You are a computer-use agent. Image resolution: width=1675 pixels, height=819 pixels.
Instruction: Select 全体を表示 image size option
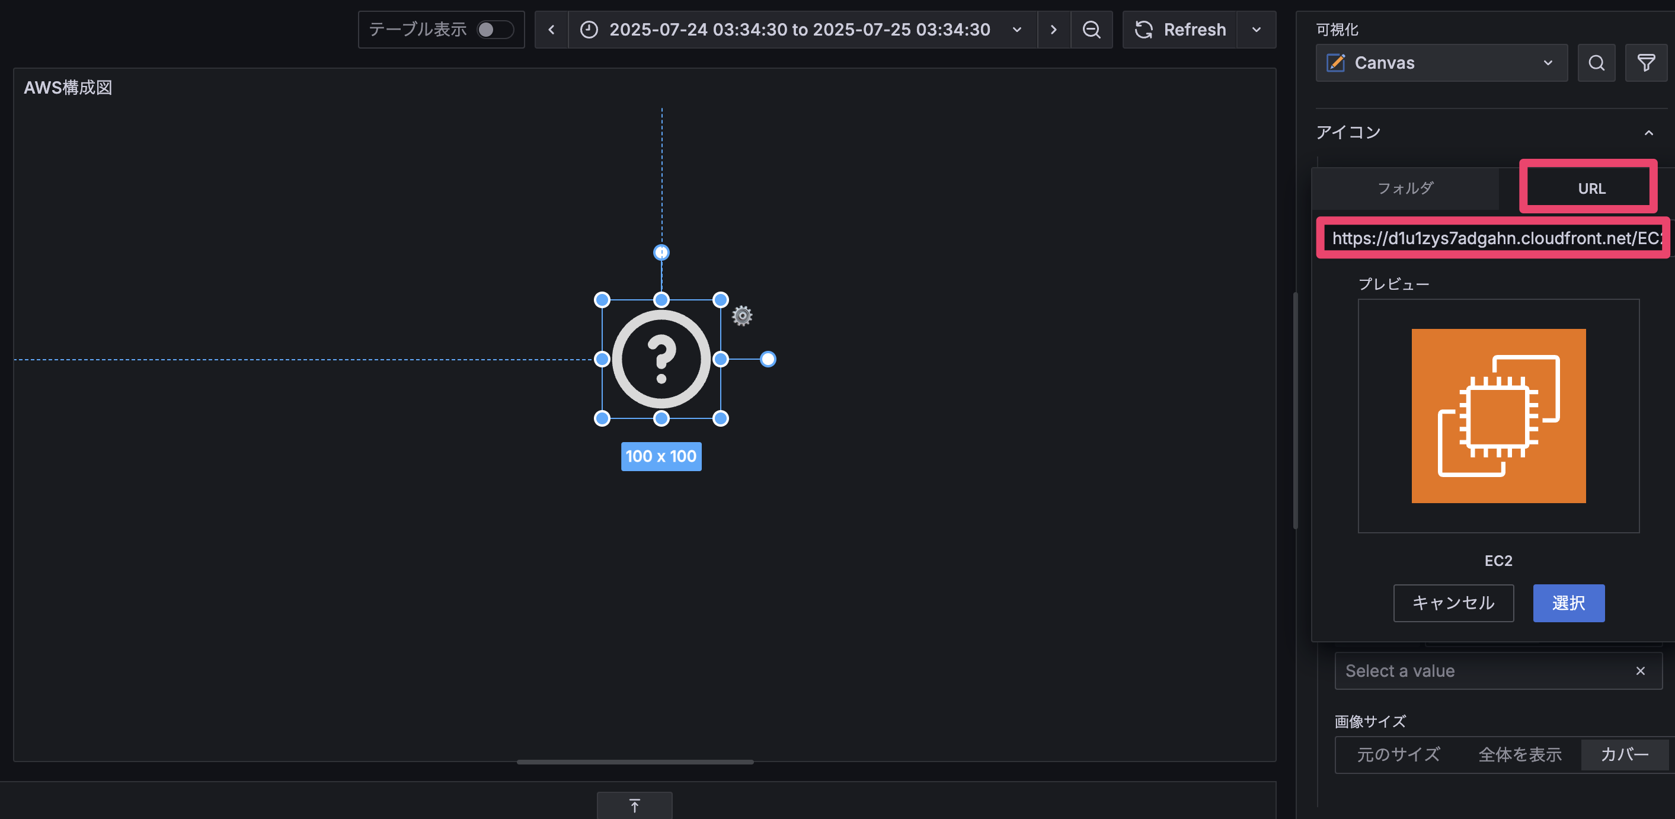[x=1520, y=754]
